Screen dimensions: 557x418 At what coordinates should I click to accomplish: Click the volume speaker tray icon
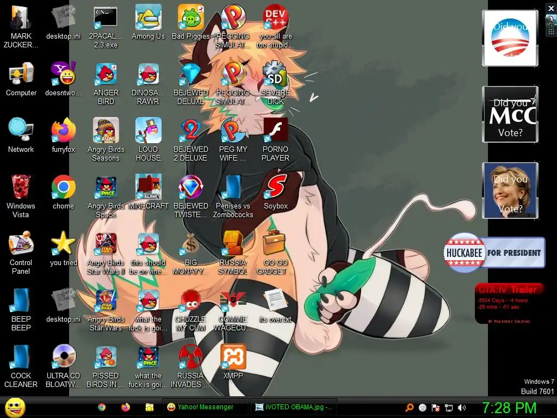point(461,408)
